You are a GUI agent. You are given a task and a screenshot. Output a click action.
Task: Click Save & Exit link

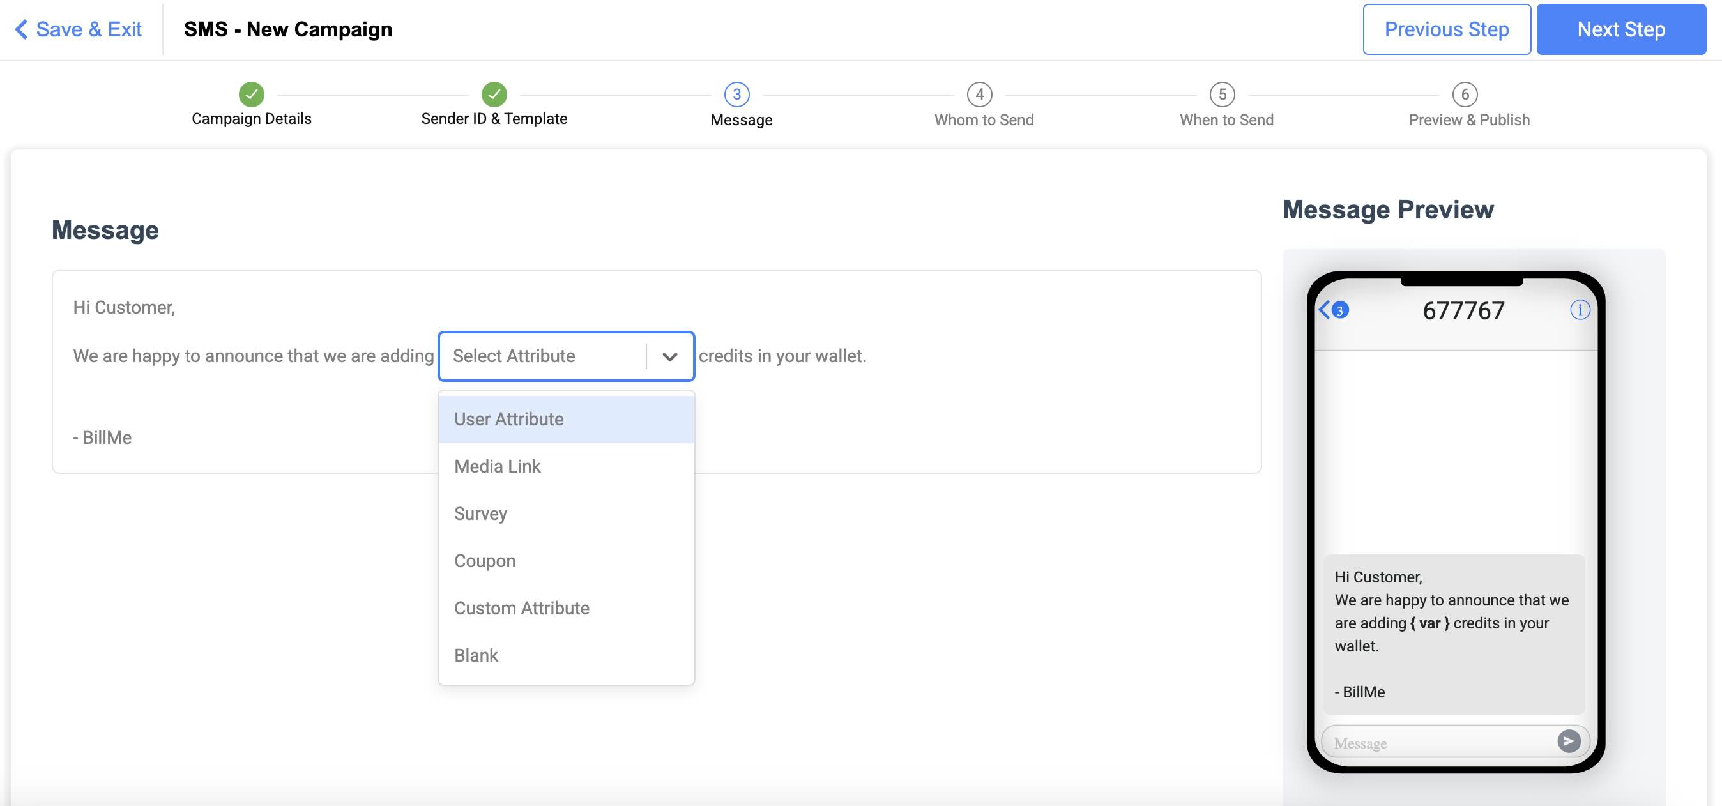[78, 29]
